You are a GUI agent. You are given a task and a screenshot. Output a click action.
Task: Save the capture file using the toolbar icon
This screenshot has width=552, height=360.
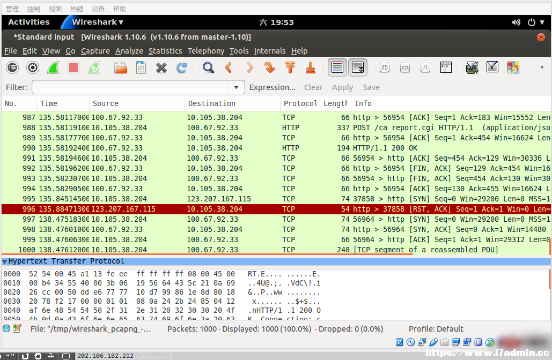141,67
